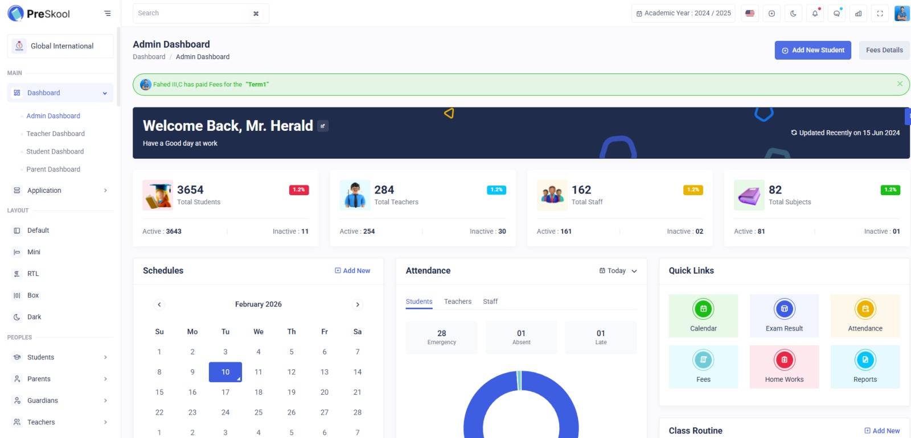Select the RTL layout icon

pos(17,274)
